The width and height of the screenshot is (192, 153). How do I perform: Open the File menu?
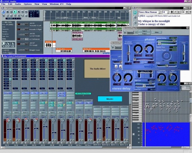3,4
